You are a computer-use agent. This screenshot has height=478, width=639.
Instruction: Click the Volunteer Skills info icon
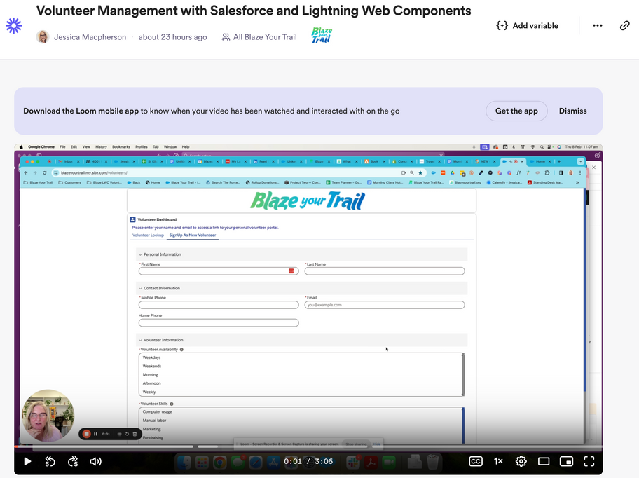tap(172, 404)
